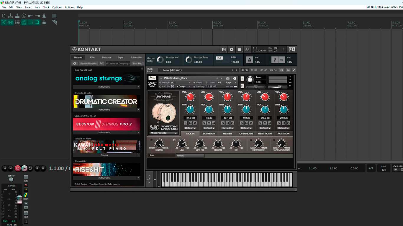Toggle the Ext tempo sync button
The image size is (403, 226).
pos(219,58)
